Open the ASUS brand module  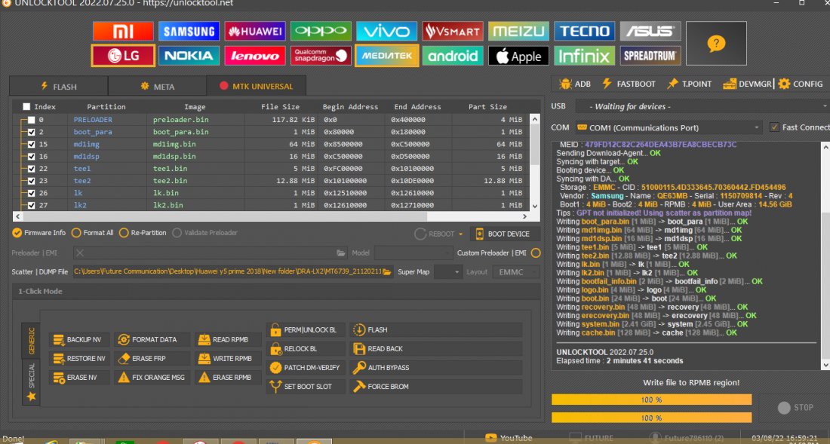[x=650, y=32]
